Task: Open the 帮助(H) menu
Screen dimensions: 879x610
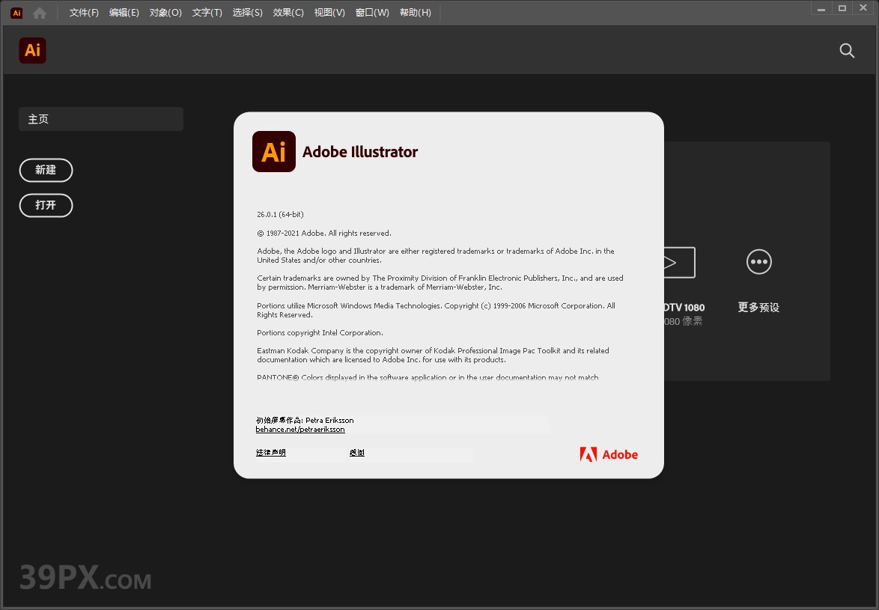Action: [416, 12]
